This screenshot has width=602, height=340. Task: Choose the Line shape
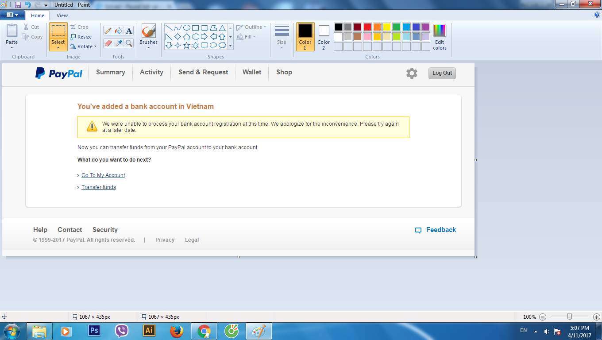point(169,27)
